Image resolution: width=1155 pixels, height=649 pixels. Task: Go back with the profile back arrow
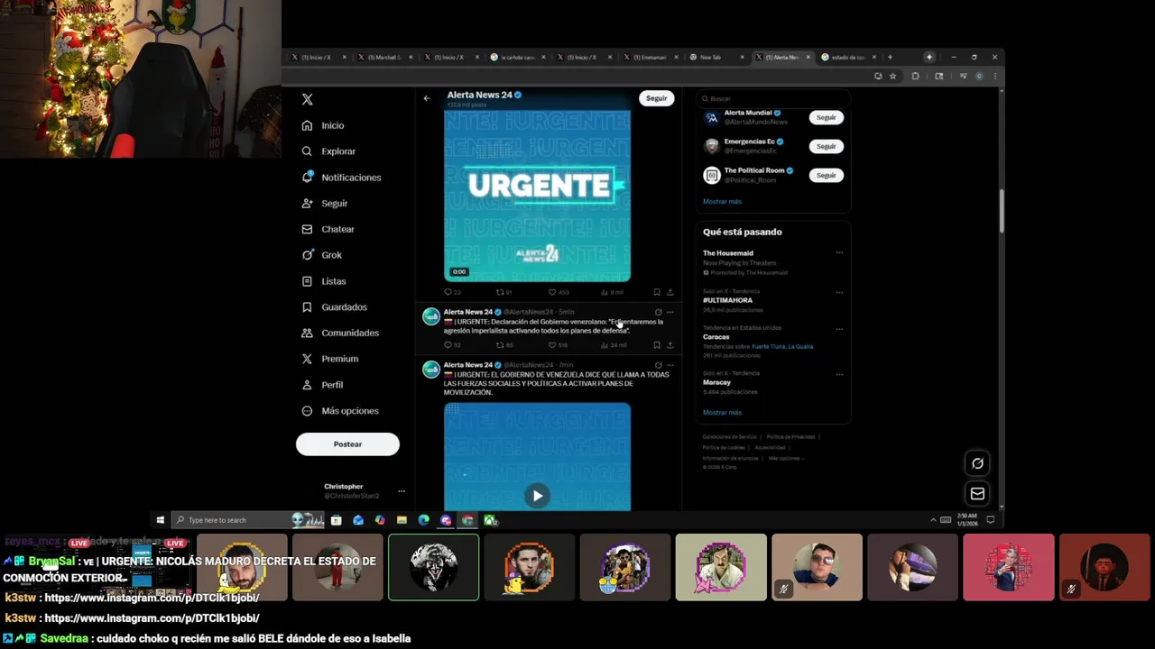427,98
